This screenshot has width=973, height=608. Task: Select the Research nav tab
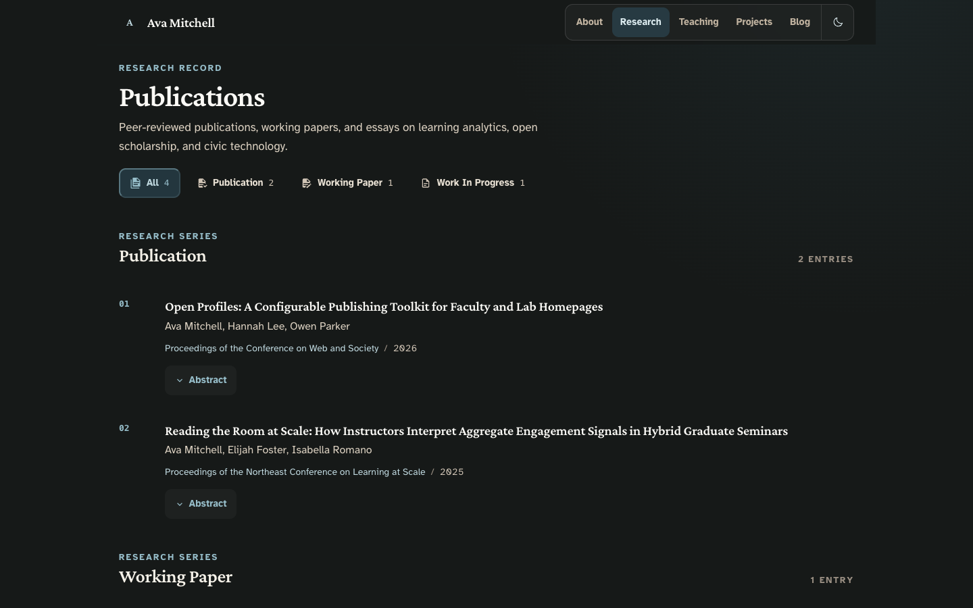tap(641, 22)
